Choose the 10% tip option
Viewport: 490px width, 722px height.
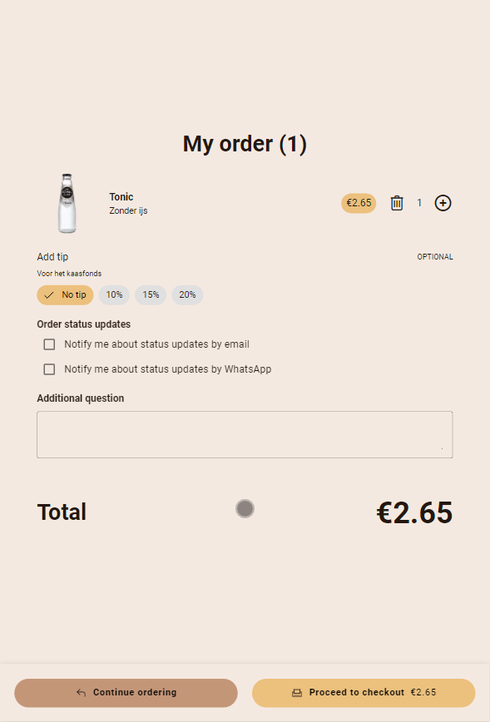tap(114, 295)
